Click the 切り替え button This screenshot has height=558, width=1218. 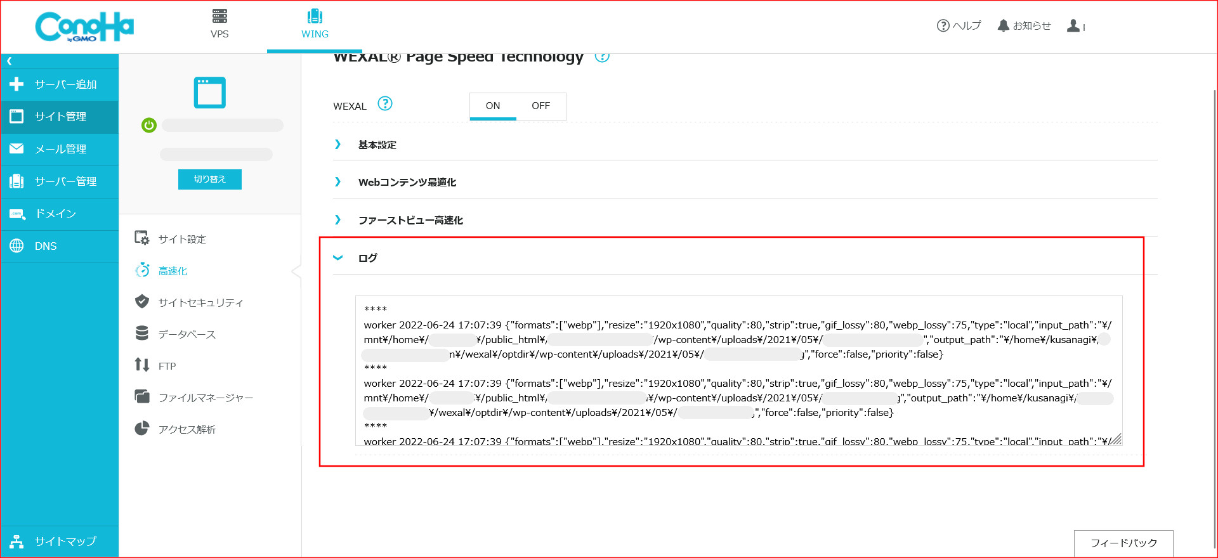[209, 179]
